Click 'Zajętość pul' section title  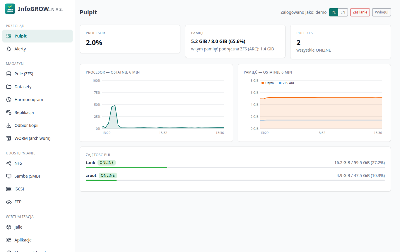pyautogui.click(x=98, y=155)
